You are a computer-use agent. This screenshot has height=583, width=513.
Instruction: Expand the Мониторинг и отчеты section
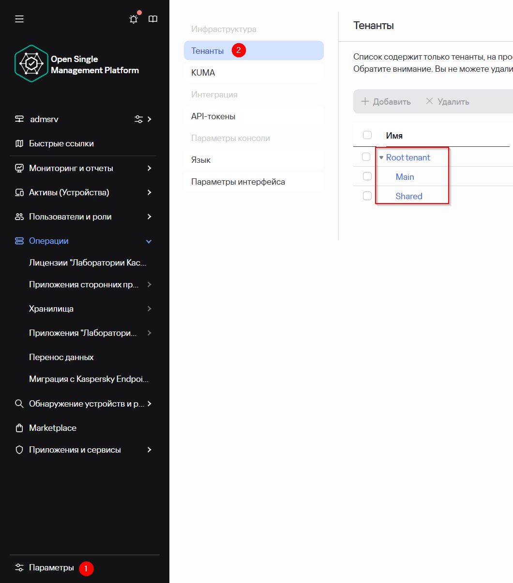pyautogui.click(x=149, y=168)
